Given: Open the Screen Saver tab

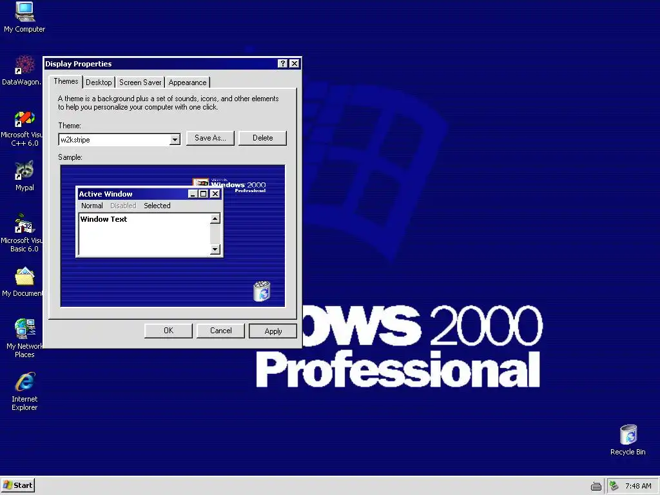Looking at the screenshot, I should (140, 82).
